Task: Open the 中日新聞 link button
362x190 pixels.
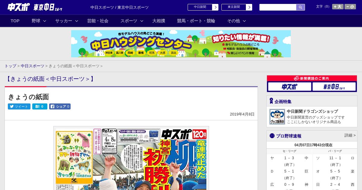Action: point(200,7)
